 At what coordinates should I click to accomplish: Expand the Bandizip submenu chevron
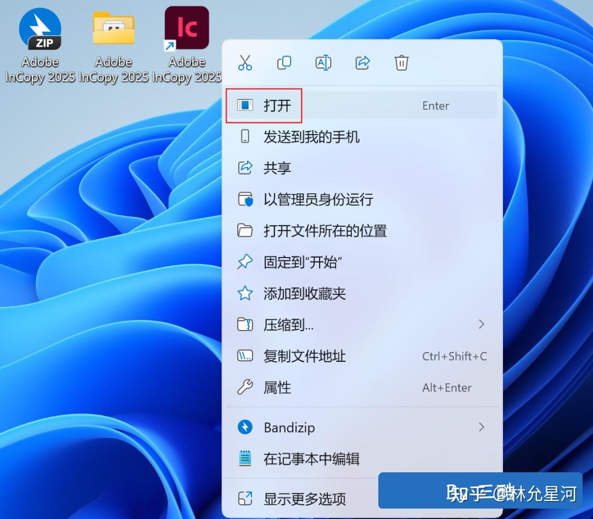pos(481,427)
